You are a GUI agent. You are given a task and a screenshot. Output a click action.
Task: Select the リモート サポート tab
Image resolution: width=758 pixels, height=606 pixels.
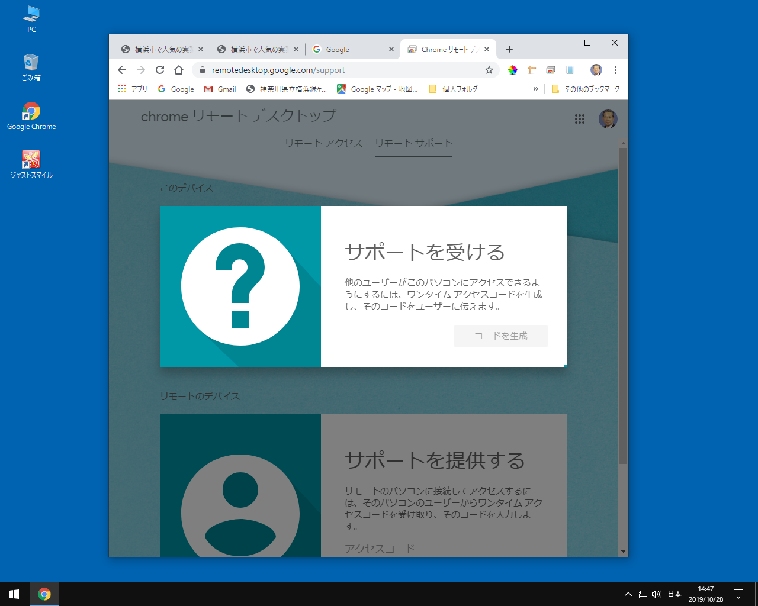point(413,143)
